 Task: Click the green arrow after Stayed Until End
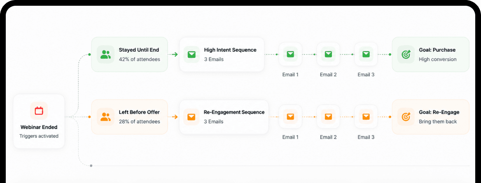175,55
